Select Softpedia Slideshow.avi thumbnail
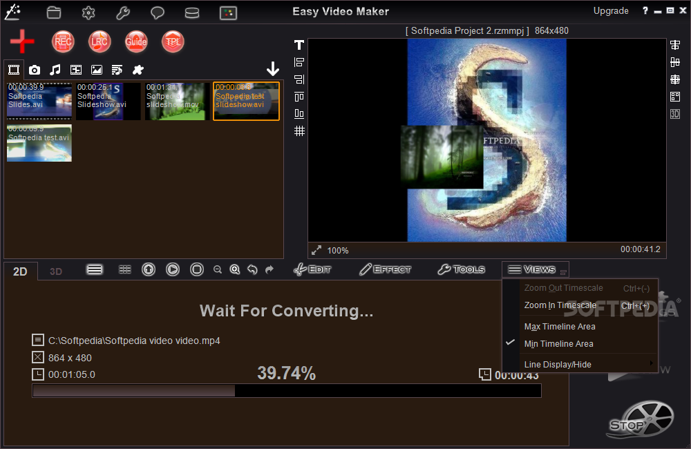This screenshot has height=449, width=691. (108, 101)
